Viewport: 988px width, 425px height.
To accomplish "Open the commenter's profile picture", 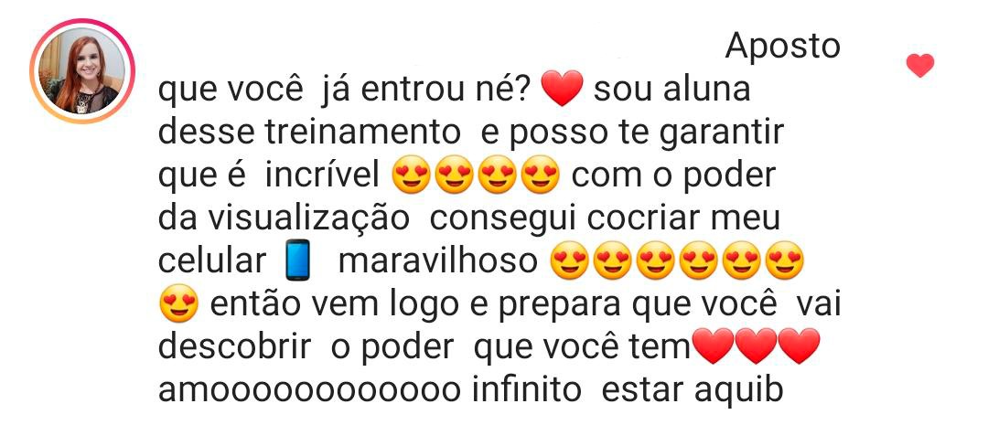I will [82, 71].
